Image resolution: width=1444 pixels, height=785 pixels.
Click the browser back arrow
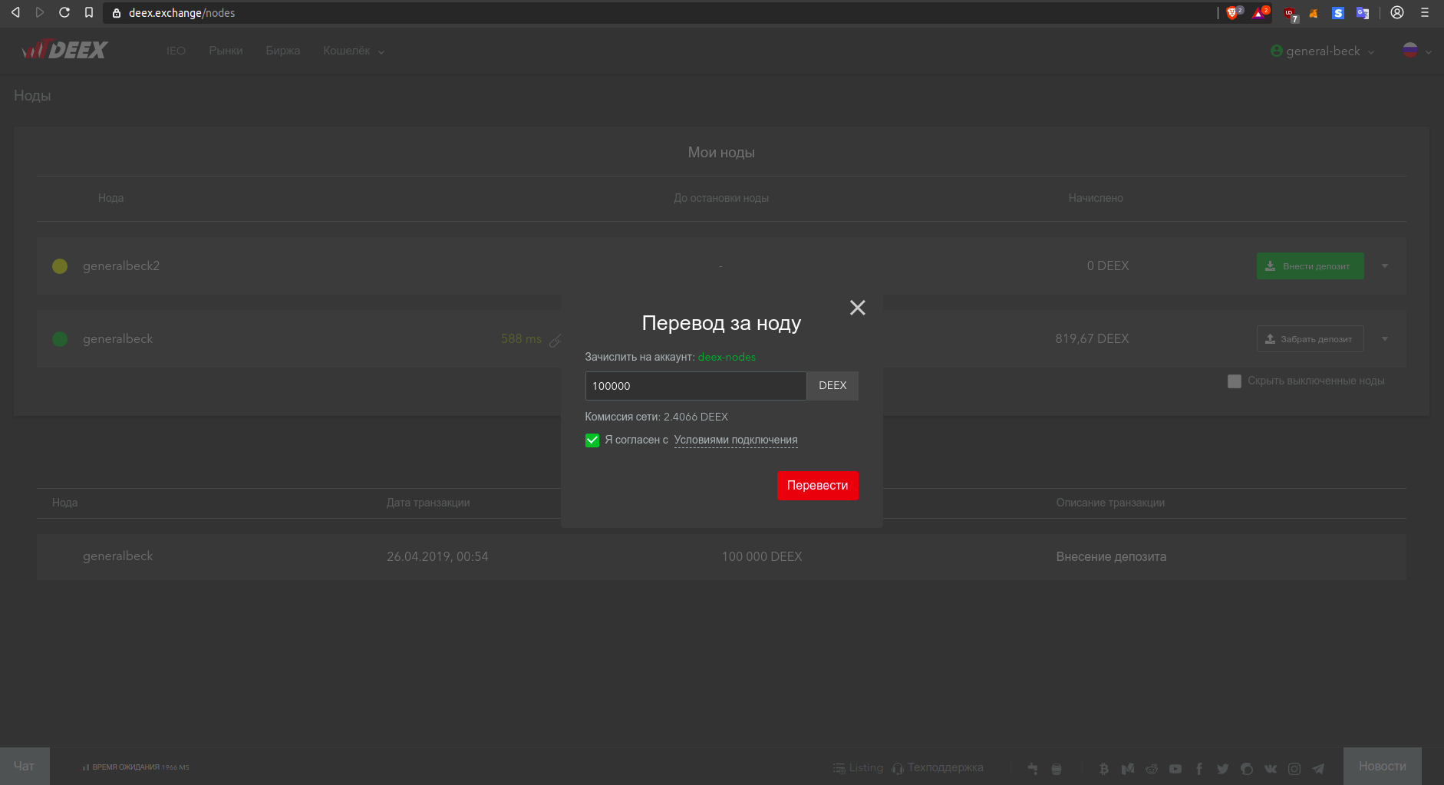(15, 12)
